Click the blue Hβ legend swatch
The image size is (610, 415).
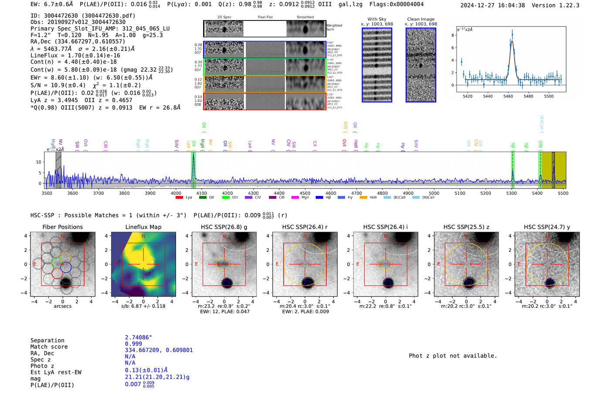[x=319, y=198]
